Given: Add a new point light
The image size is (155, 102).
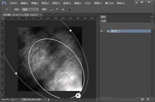Looking at the screenshot, I should [x=57, y=10].
